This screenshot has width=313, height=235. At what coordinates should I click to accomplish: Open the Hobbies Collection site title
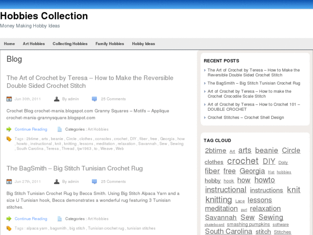pos(44,16)
